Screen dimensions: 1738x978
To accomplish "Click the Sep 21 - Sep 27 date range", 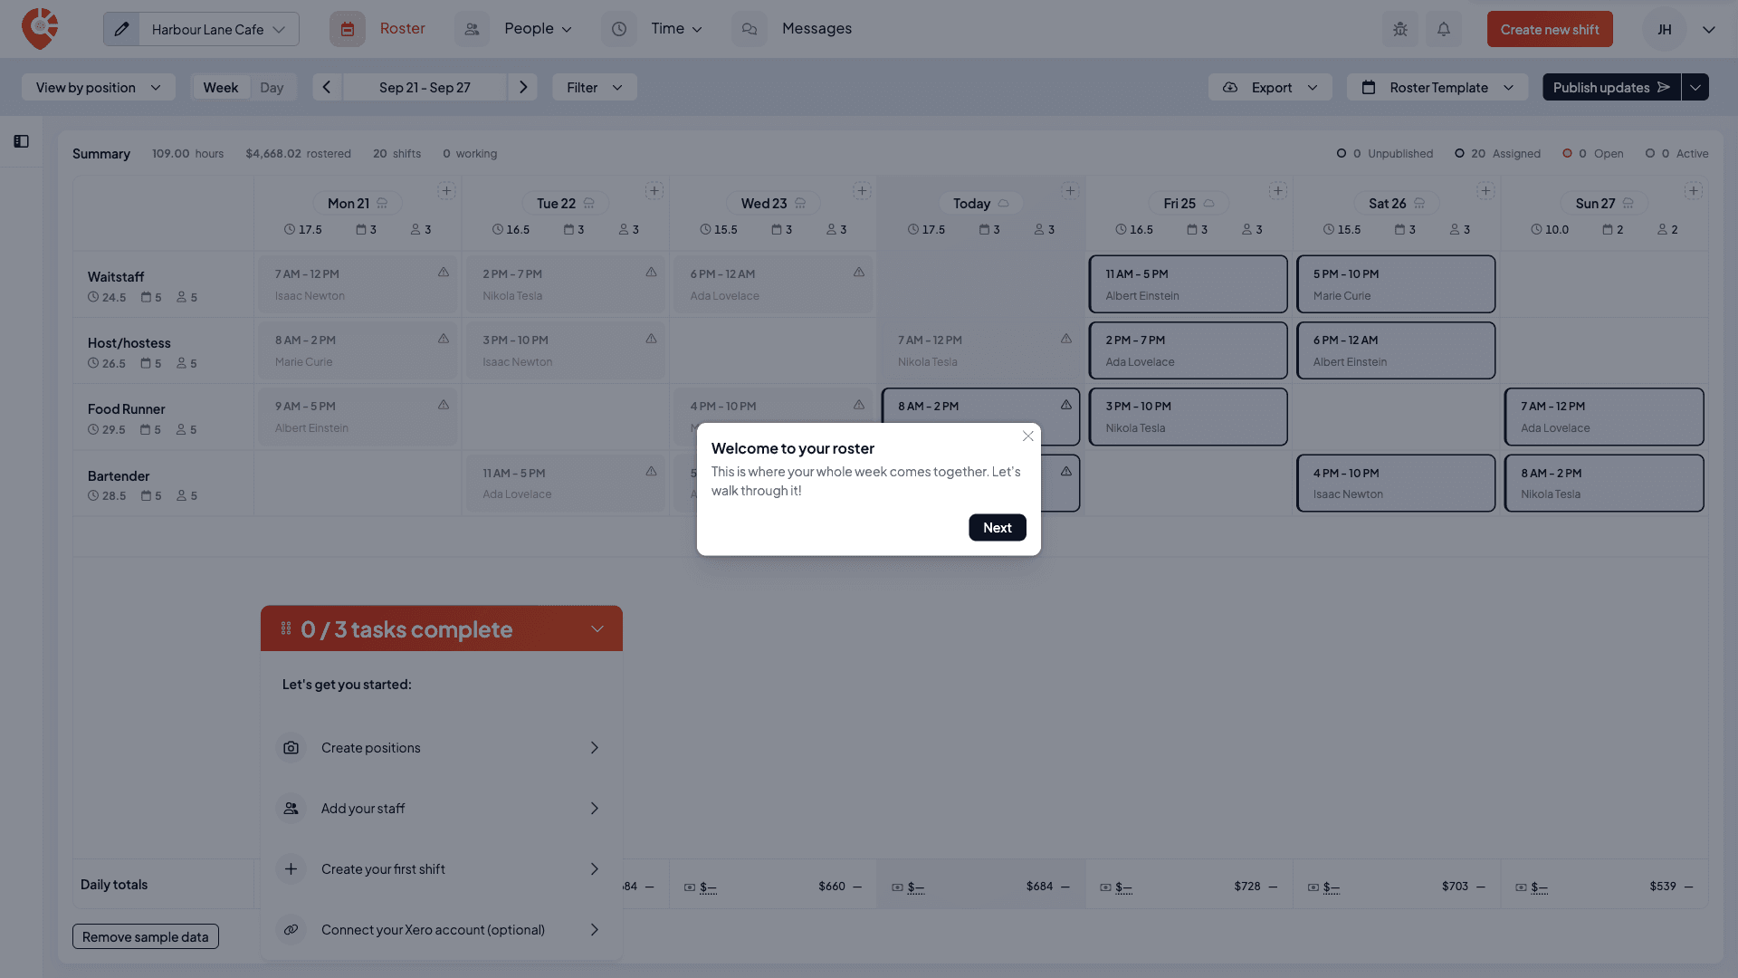I will (425, 87).
